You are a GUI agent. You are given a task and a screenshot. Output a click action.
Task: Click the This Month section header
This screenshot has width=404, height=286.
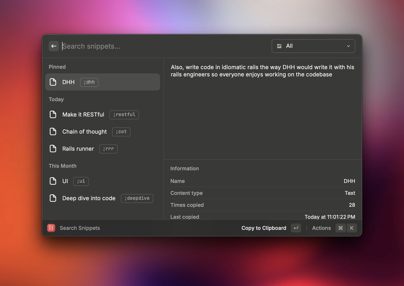(x=63, y=166)
